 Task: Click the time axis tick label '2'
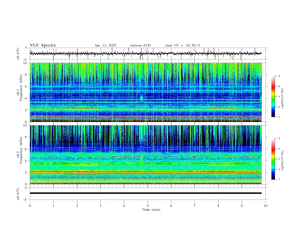point(77,206)
